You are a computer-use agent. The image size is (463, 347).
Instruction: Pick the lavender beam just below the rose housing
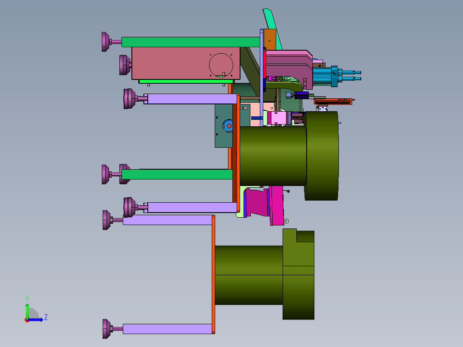click(x=192, y=99)
